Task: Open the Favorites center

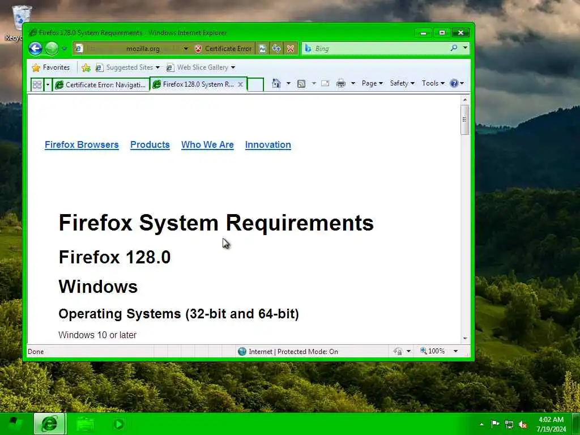Action: point(51,67)
